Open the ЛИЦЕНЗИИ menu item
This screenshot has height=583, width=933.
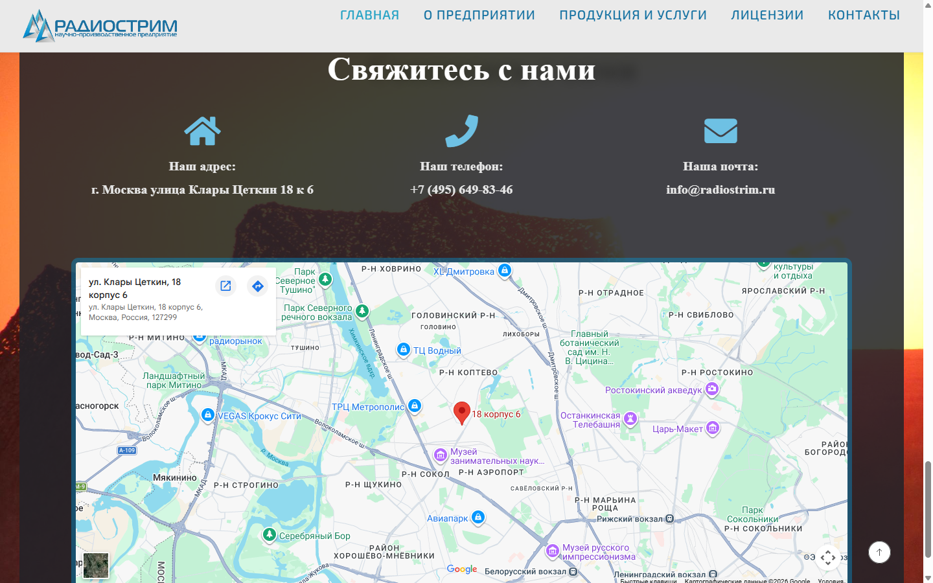(x=767, y=15)
